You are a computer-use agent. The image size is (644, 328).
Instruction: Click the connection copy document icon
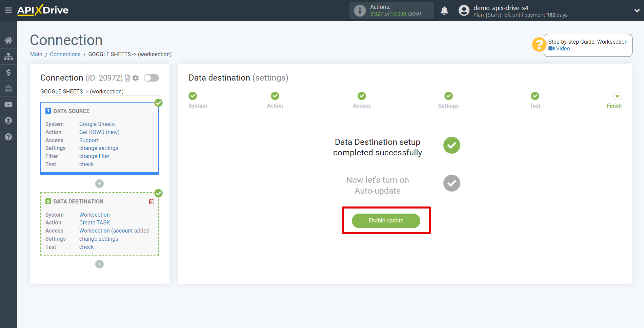click(x=127, y=78)
